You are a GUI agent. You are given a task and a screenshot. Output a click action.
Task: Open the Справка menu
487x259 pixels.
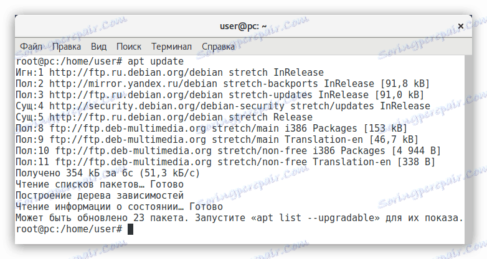click(218, 47)
